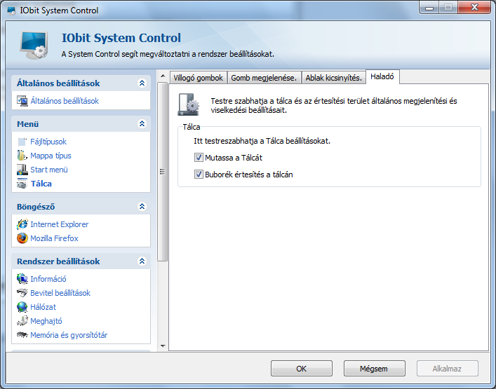Screen dimensions: 496x389
Task: Go to Start menü settings
Action: (49, 170)
